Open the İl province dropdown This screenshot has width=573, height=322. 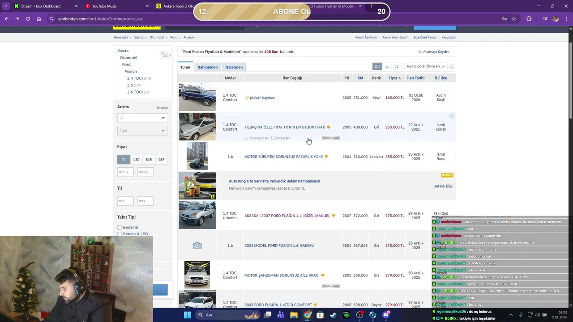(x=142, y=118)
